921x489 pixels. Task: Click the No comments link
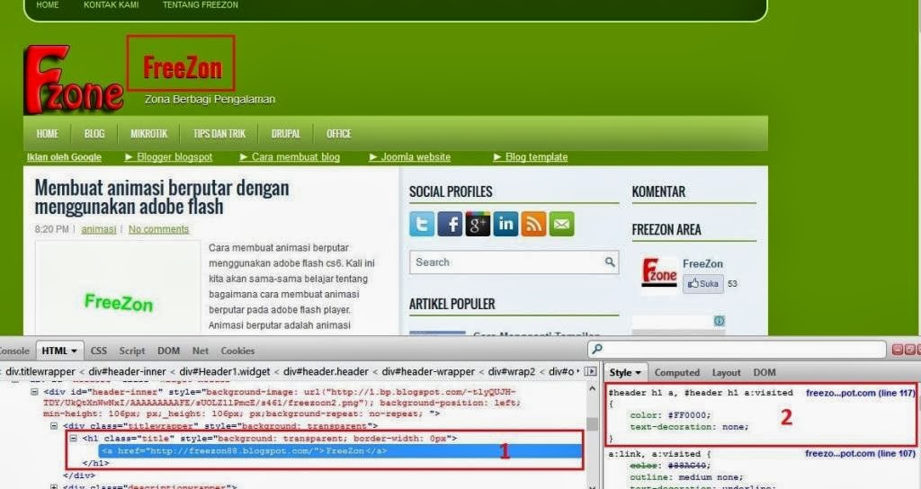click(x=158, y=229)
